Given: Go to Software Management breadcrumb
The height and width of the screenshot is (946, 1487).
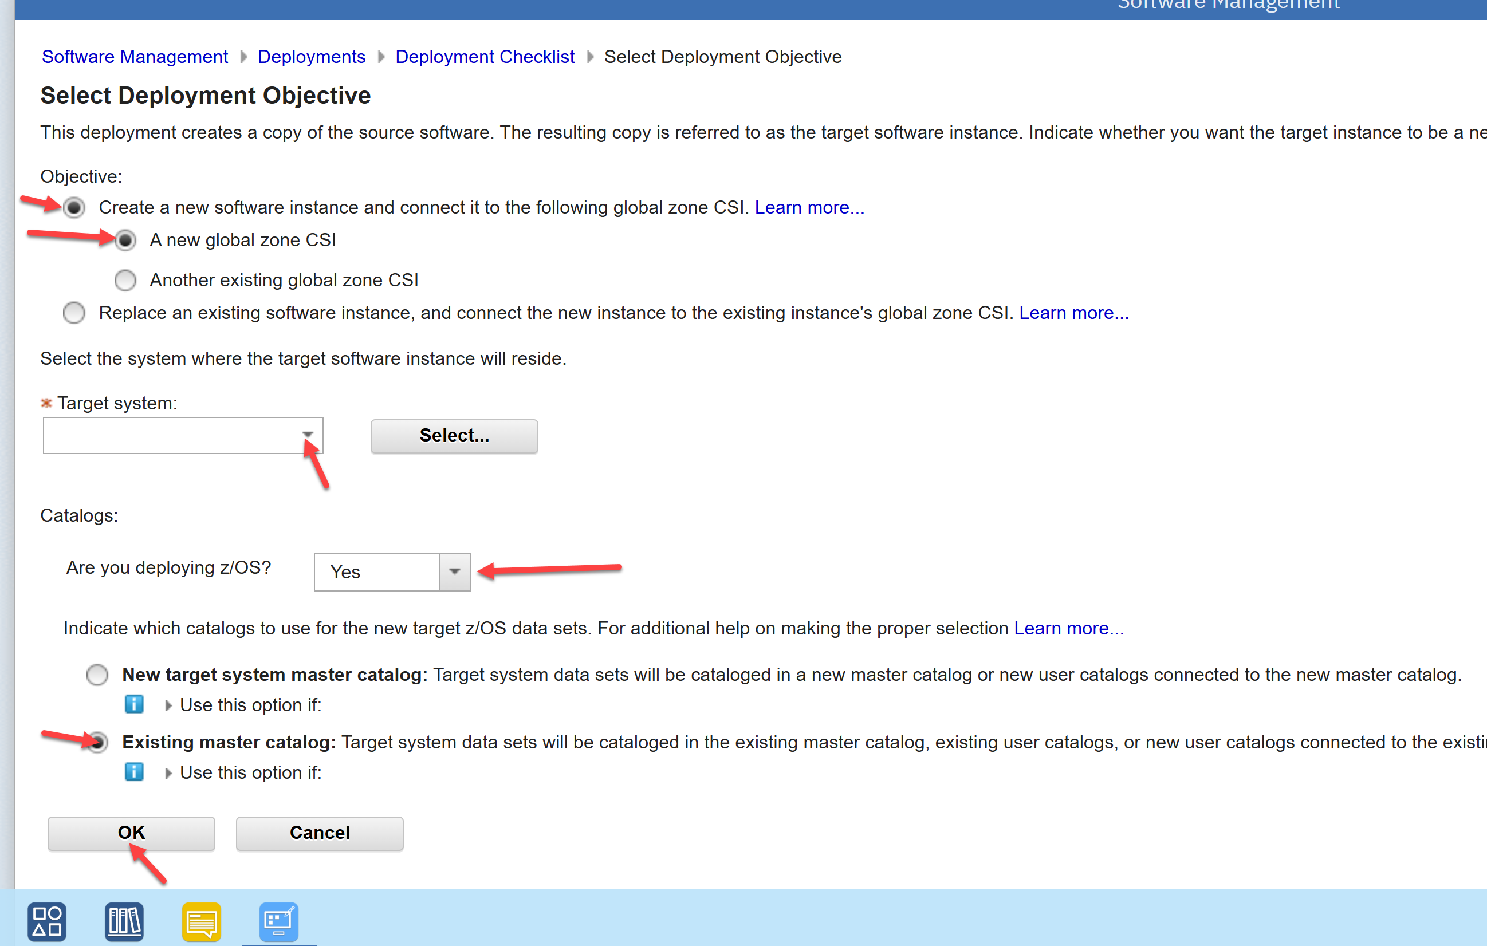Looking at the screenshot, I should tap(135, 57).
